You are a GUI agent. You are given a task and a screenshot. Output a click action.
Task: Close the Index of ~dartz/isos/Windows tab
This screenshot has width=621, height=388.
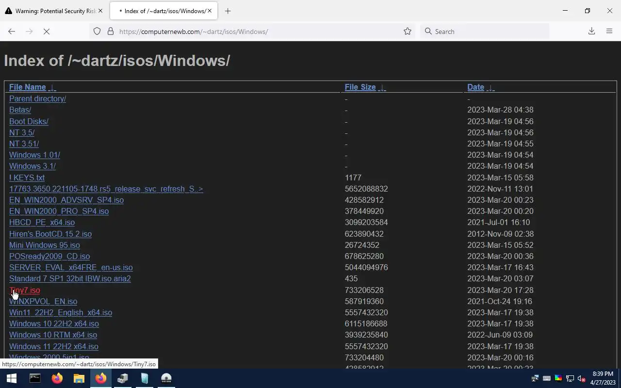(x=210, y=11)
